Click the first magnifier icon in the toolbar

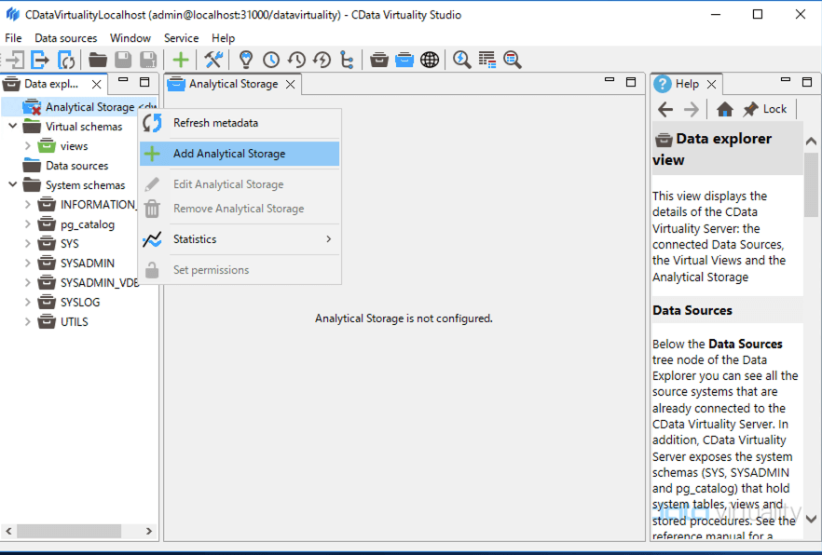pos(462,60)
